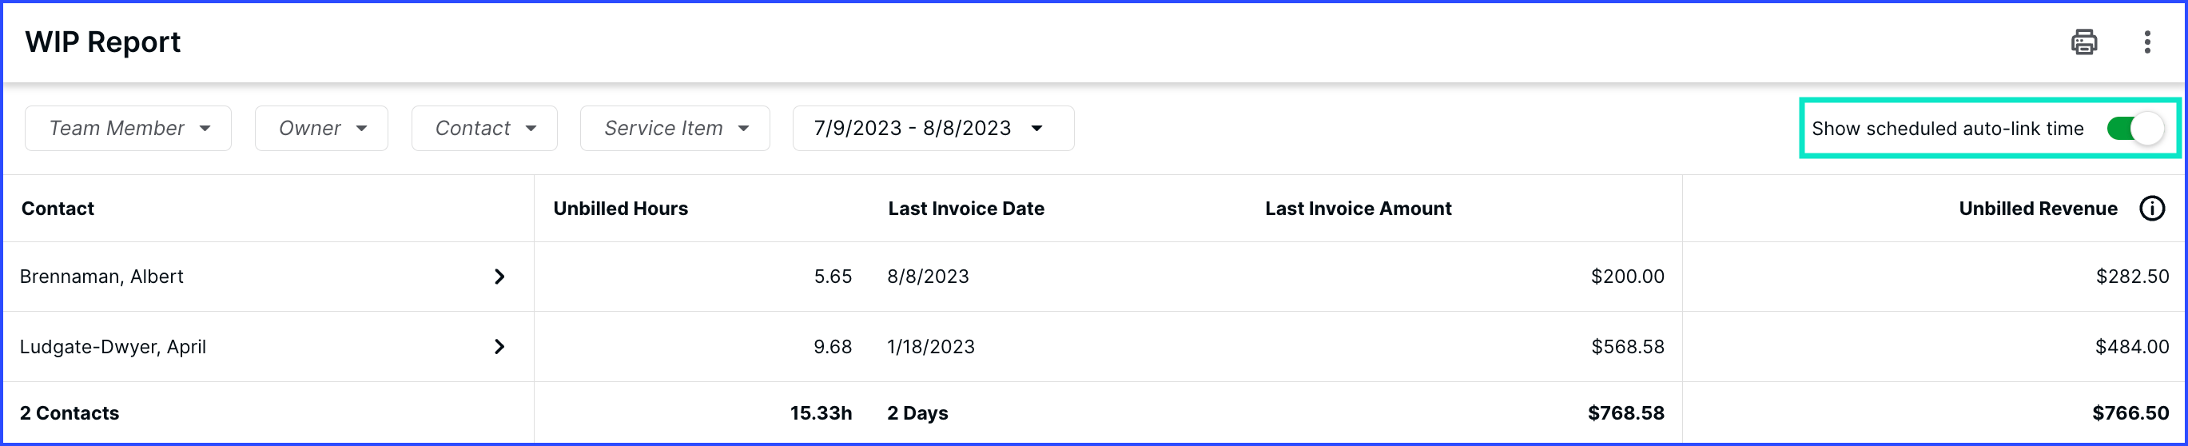Screen dimensions: 2188x446
Task: Sort by Contact column header
Action: coord(58,208)
